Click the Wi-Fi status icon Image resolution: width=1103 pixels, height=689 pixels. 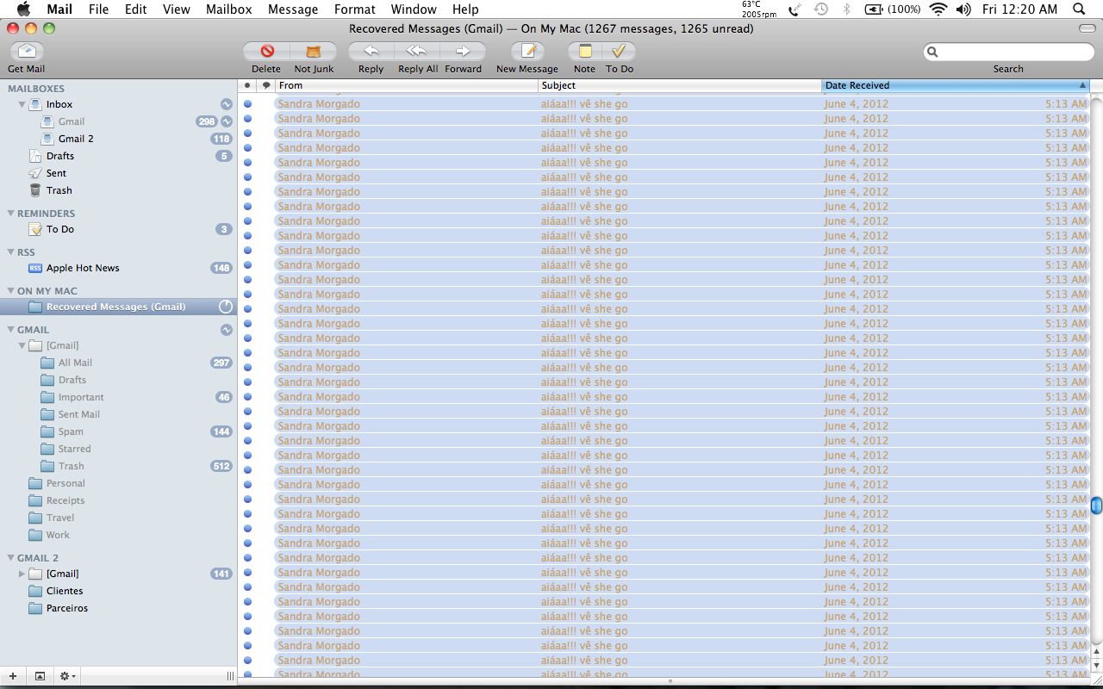[938, 9]
